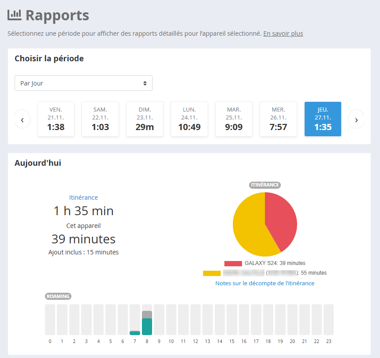Open Notes sur le décompte de l'itinérance
380x358 pixels.
click(265, 283)
